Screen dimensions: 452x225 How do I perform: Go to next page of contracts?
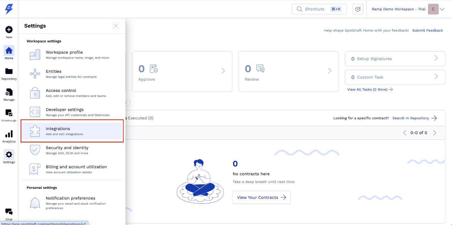tap(435, 133)
